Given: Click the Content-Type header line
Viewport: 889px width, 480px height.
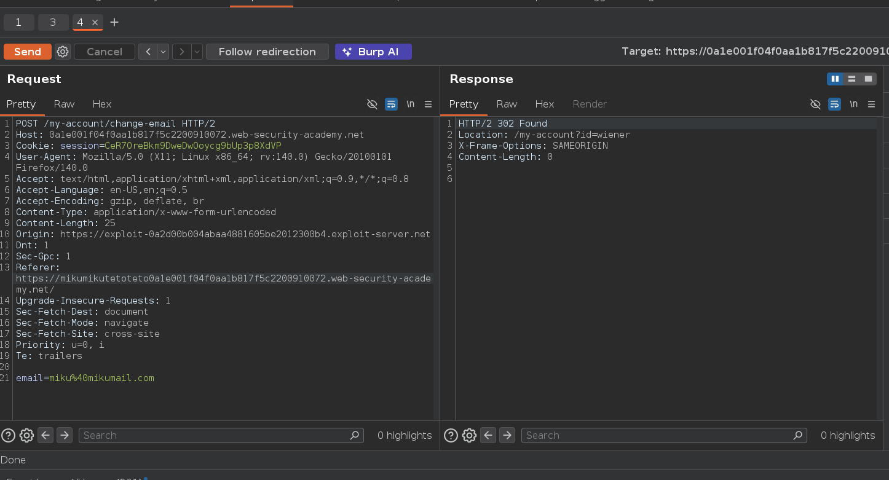Looking at the screenshot, I should pyautogui.click(x=146, y=212).
